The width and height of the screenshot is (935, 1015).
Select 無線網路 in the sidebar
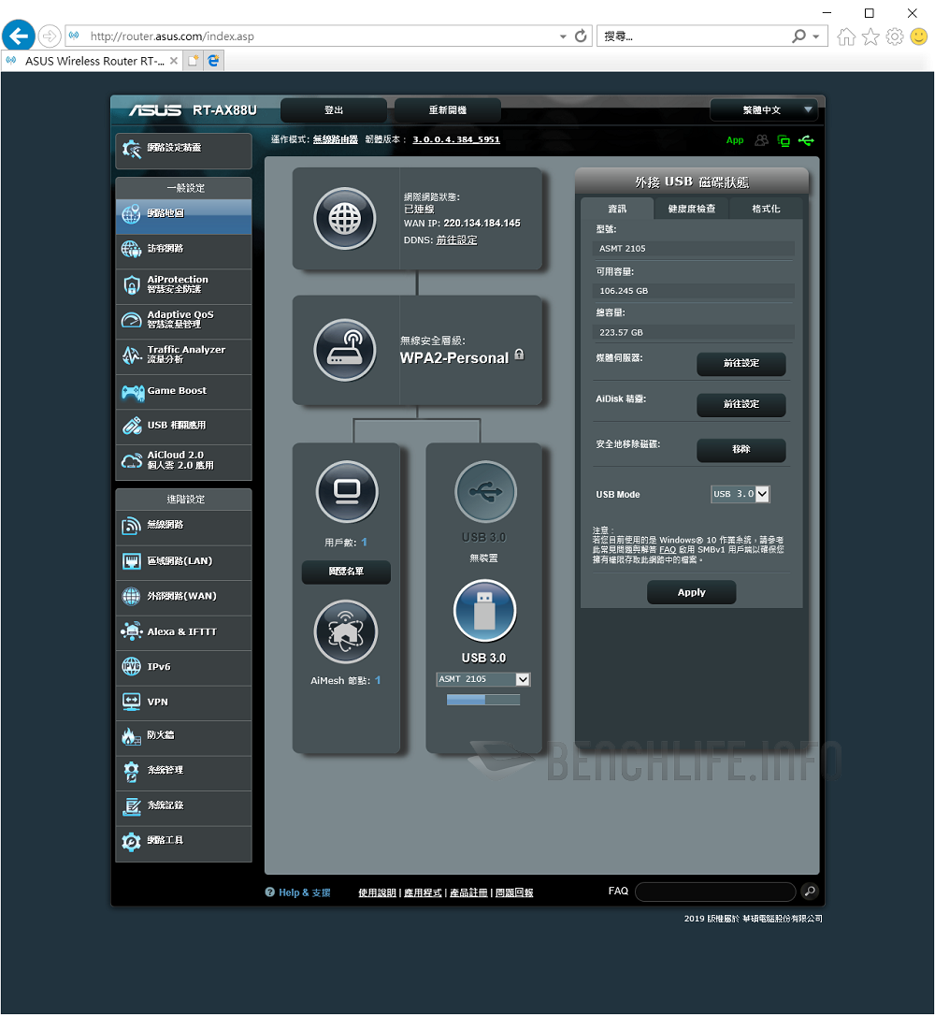pos(183,526)
